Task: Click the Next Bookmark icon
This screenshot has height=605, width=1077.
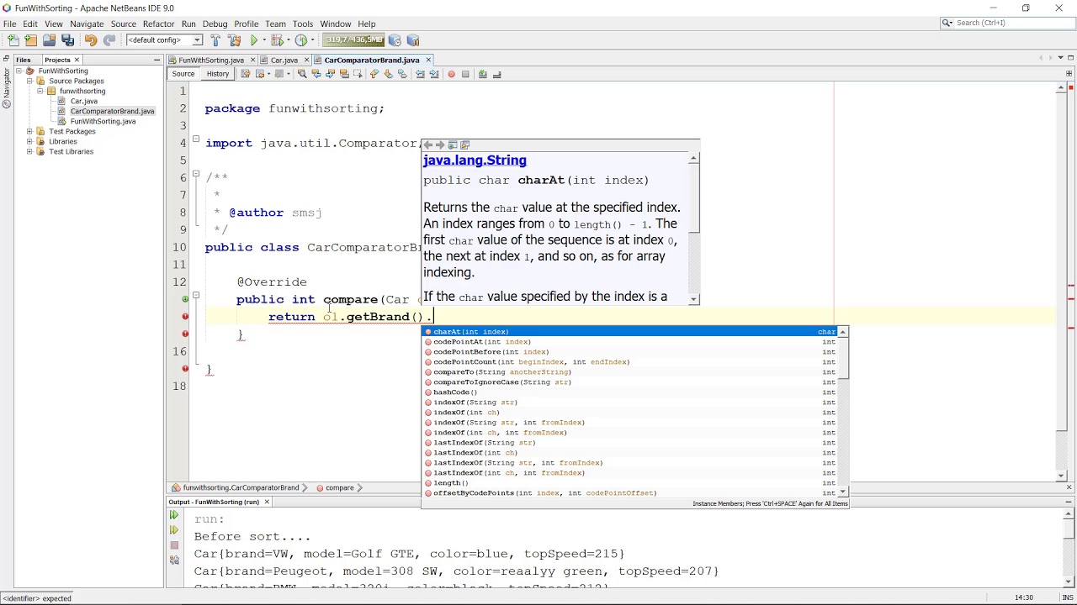Action: (388, 74)
